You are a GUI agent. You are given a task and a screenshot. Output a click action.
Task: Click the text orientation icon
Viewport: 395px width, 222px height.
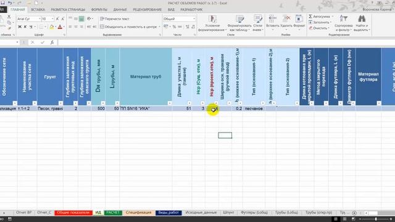pos(89,18)
